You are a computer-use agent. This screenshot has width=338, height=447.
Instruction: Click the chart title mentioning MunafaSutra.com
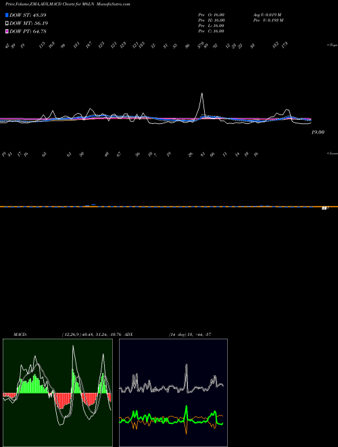[68, 4]
